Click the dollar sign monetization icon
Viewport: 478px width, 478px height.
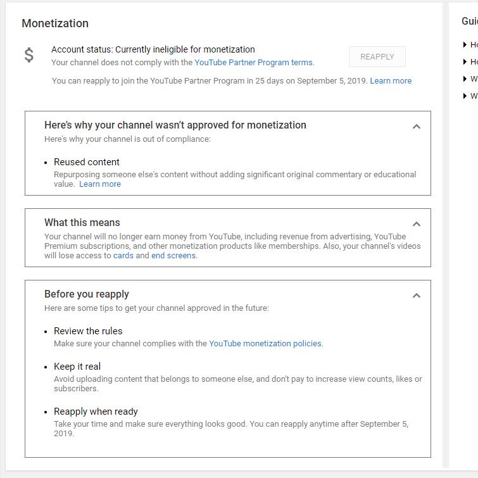point(29,55)
